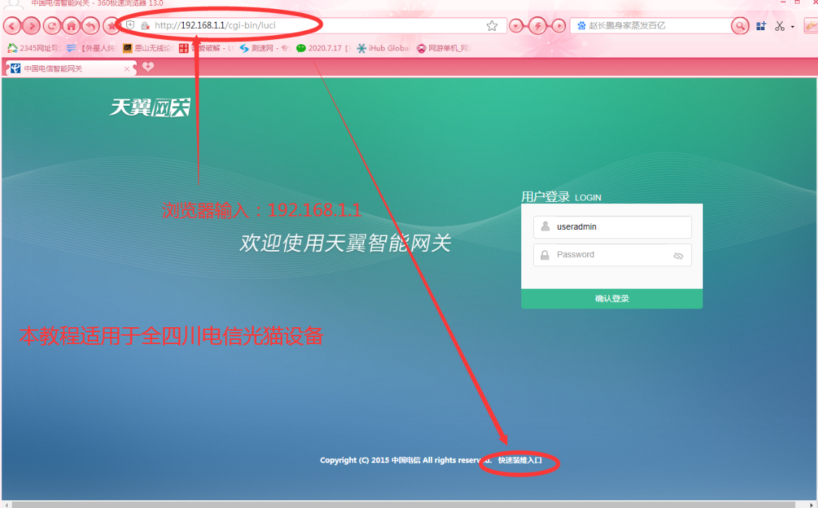Viewport: 818px width, 508px height.
Task: Go forward using the browser forward arrow
Action: tap(32, 25)
